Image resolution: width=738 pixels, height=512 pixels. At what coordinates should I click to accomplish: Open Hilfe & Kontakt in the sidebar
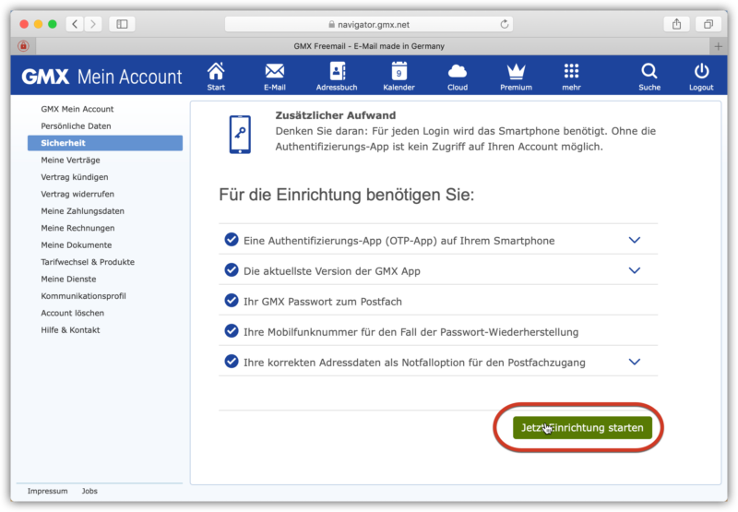(x=70, y=330)
